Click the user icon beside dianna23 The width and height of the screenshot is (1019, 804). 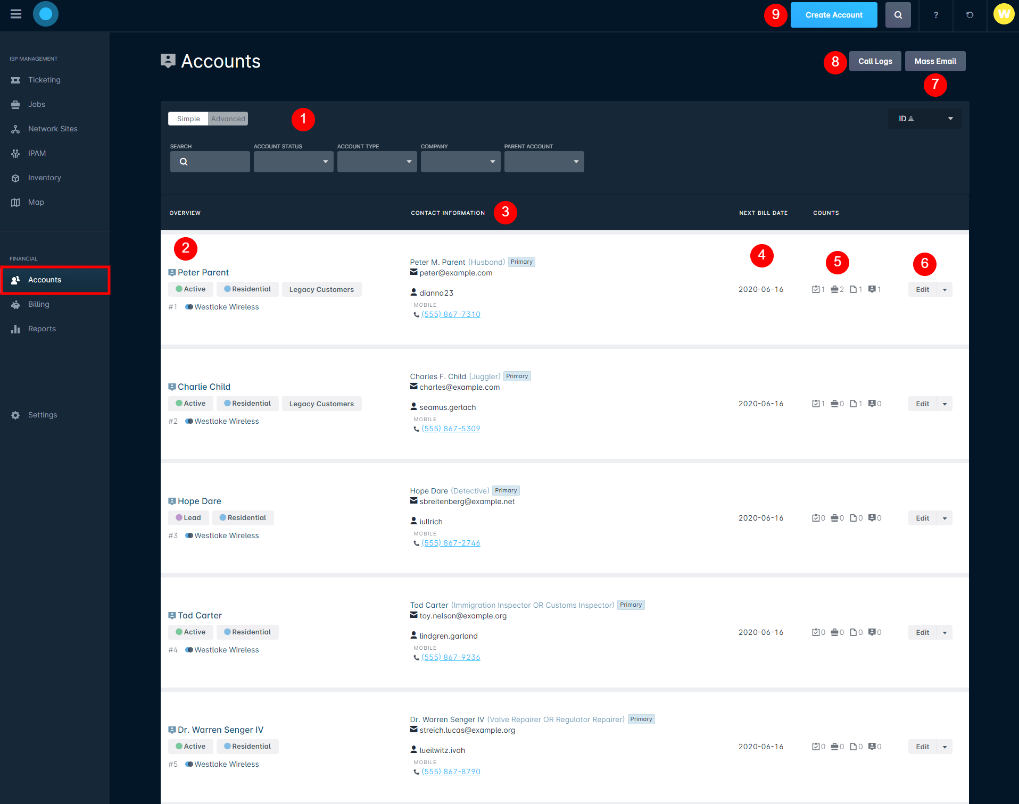click(413, 292)
